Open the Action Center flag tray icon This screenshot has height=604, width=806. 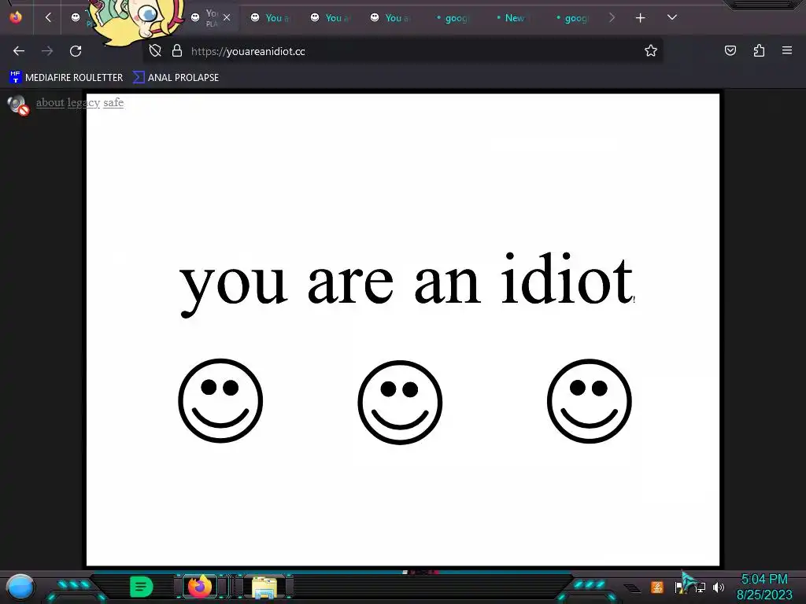678,587
